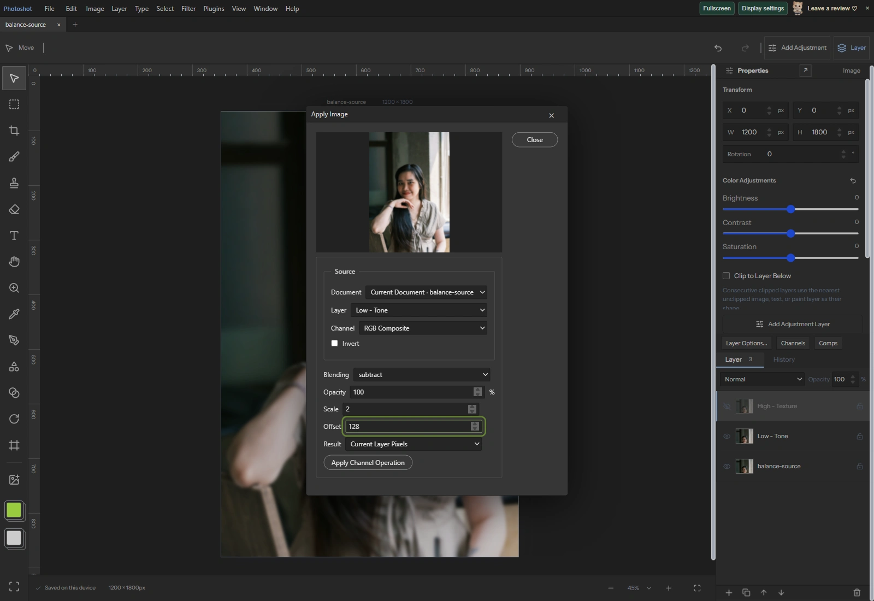Select the Type text tool
This screenshot has width=874, height=601.
[x=14, y=235]
